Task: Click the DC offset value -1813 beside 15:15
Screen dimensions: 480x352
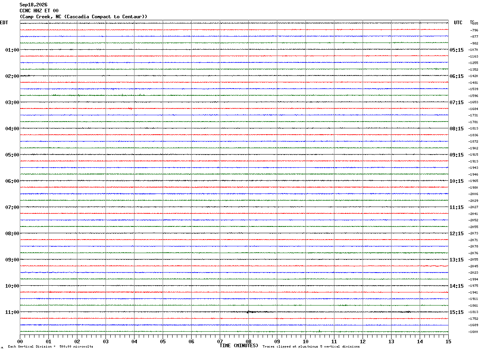Action: click(x=474, y=312)
